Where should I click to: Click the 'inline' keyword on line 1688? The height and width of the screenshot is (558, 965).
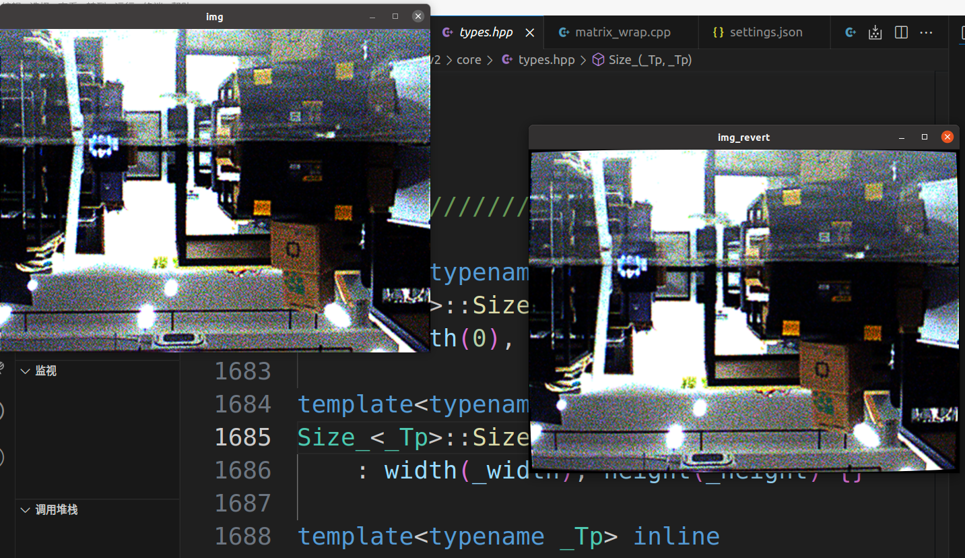[676, 536]
